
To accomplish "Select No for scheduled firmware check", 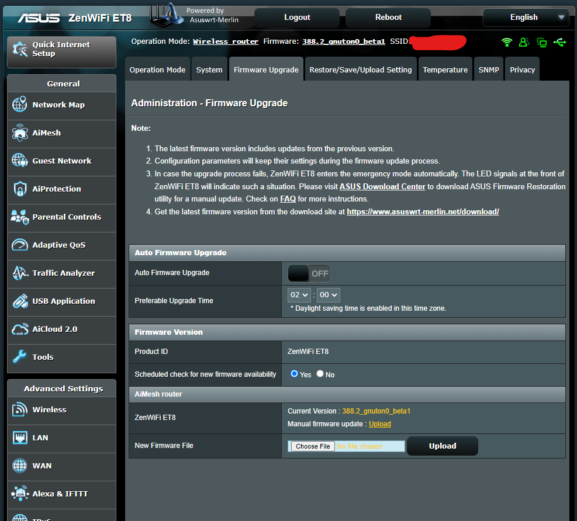I will click(320, 374).
